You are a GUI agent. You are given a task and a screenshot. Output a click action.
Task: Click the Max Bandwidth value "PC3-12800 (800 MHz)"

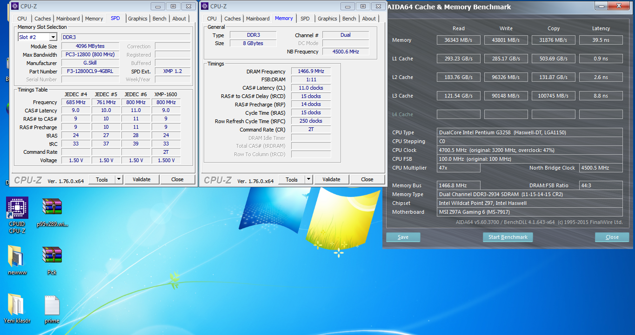[x=90, y=55]
